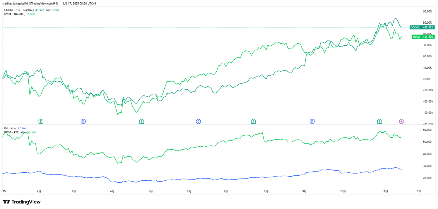Click the 9月 label on time axis

click(304, 191)
